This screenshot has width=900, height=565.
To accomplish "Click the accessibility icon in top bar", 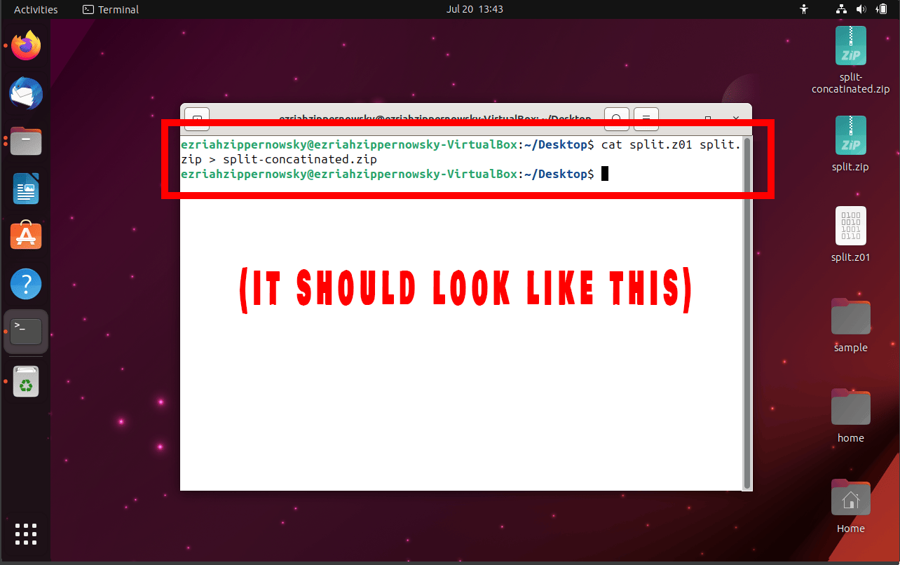I will (x=804, y=9).
